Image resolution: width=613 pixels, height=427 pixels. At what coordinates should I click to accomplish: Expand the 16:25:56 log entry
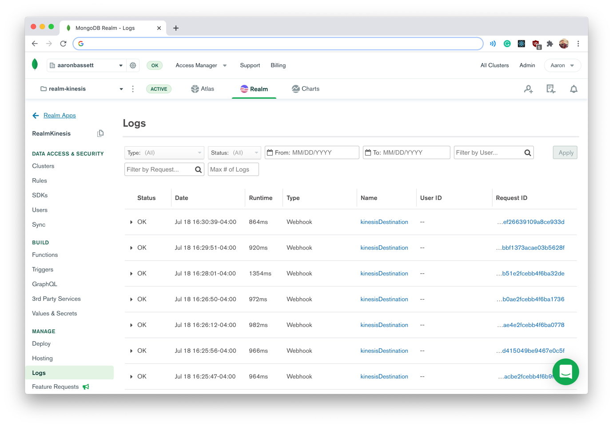pyautogui.click(x=131, y=351)
